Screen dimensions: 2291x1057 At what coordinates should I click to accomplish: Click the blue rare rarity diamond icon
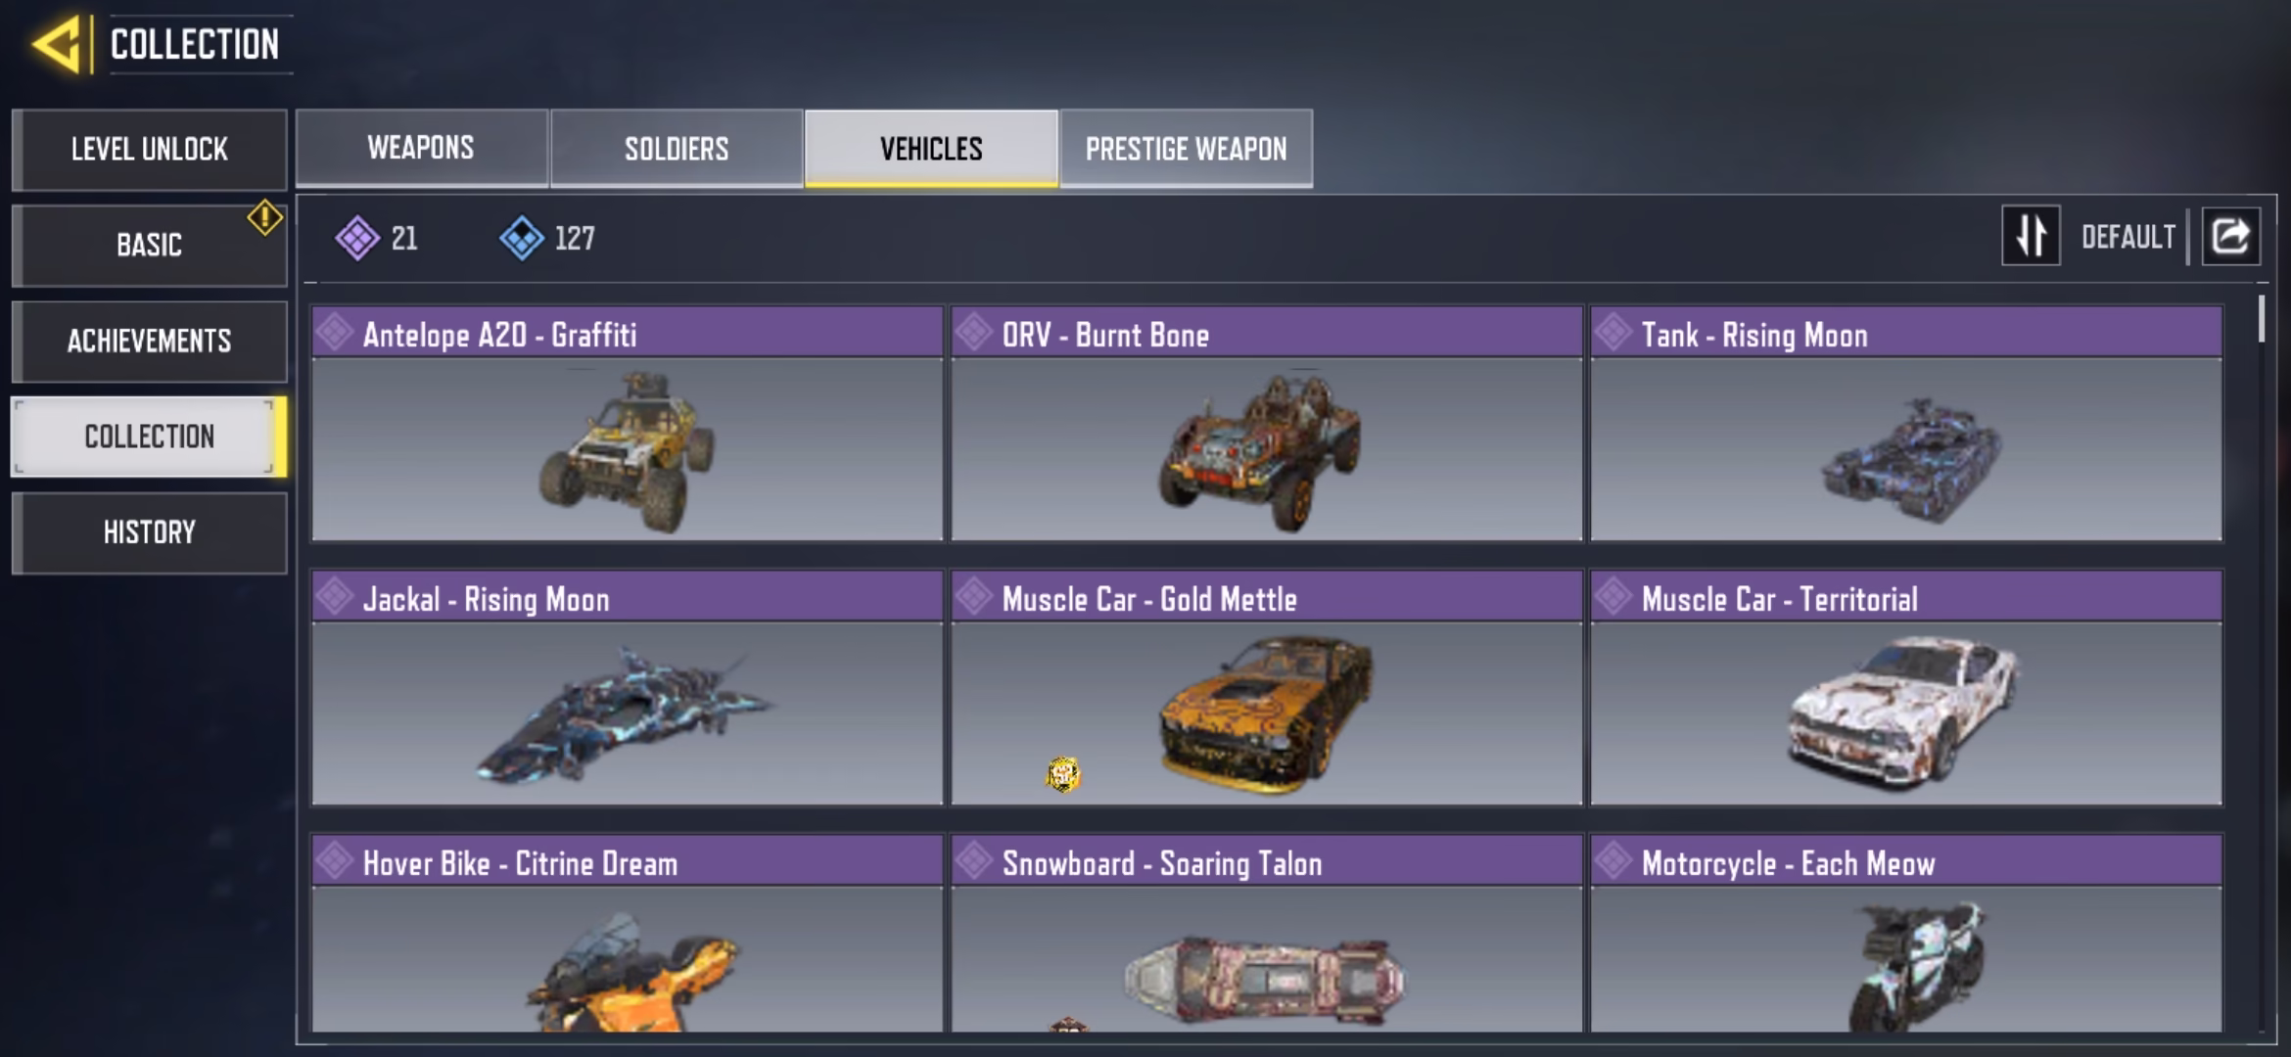click(521, 238)
